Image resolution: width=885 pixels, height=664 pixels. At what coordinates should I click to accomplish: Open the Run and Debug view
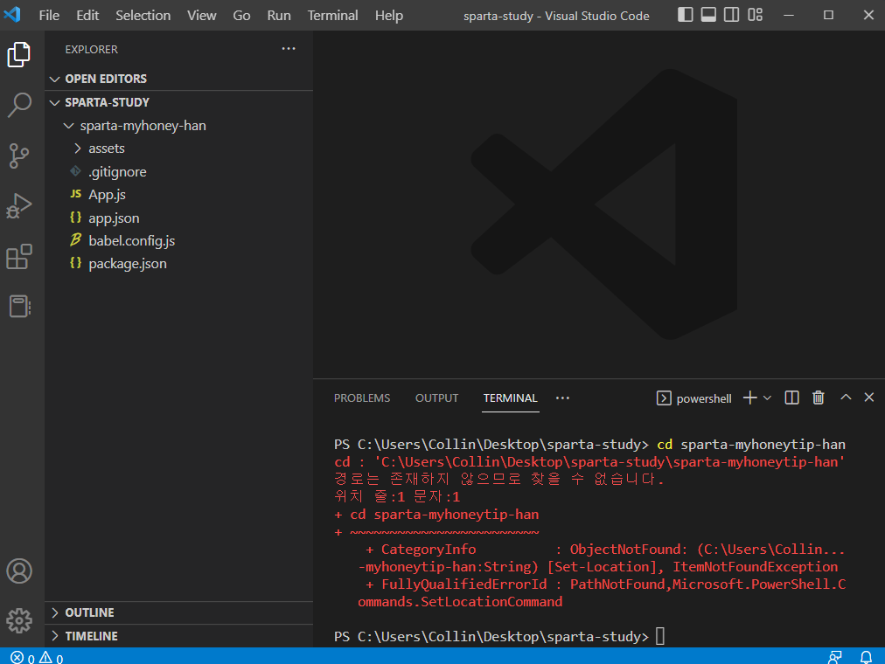pyautogui.click(x=19, y=205)
